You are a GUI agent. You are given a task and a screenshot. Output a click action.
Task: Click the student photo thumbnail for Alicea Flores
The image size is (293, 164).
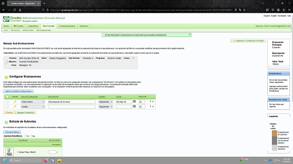pos(9,152)
